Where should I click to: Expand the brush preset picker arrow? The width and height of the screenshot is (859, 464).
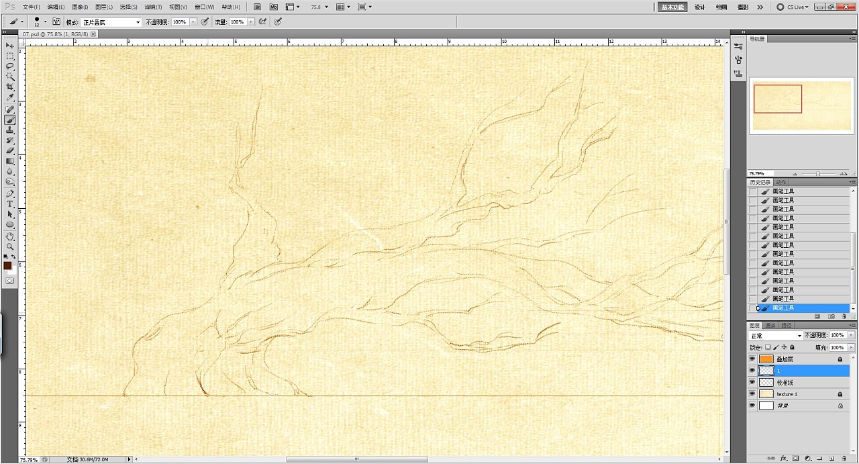45,22
